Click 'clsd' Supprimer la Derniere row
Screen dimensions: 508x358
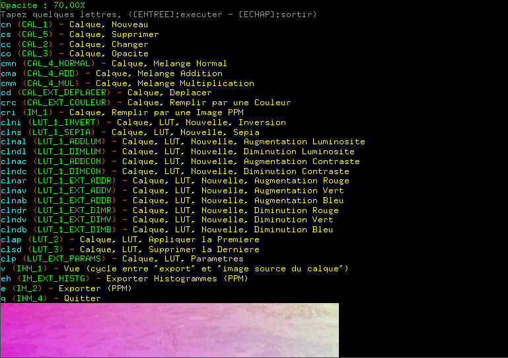(x=130, y=249)
